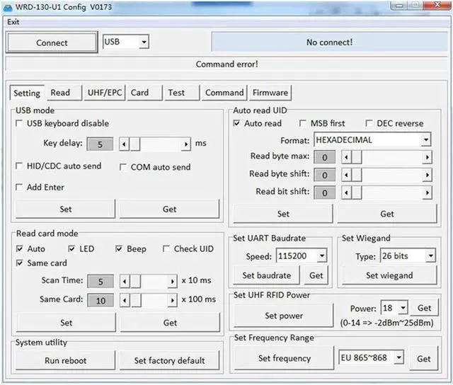Screen dimensions: 453x385
Task: Open the baudrate Speed dropdown
Action: pos(321,256)
